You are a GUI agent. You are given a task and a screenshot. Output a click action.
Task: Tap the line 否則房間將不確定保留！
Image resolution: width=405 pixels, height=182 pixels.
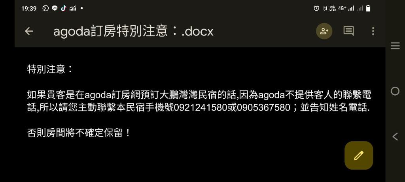click(79, 133)
